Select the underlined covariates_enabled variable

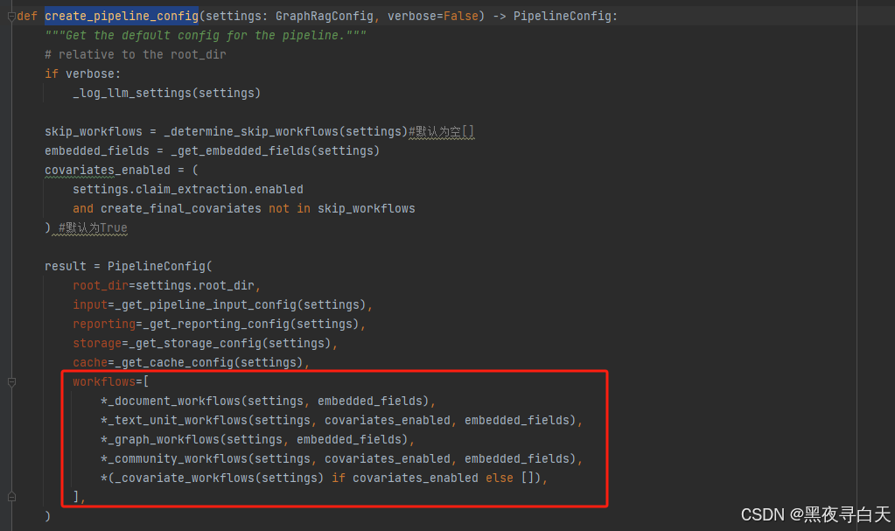(x=107, y=170)
